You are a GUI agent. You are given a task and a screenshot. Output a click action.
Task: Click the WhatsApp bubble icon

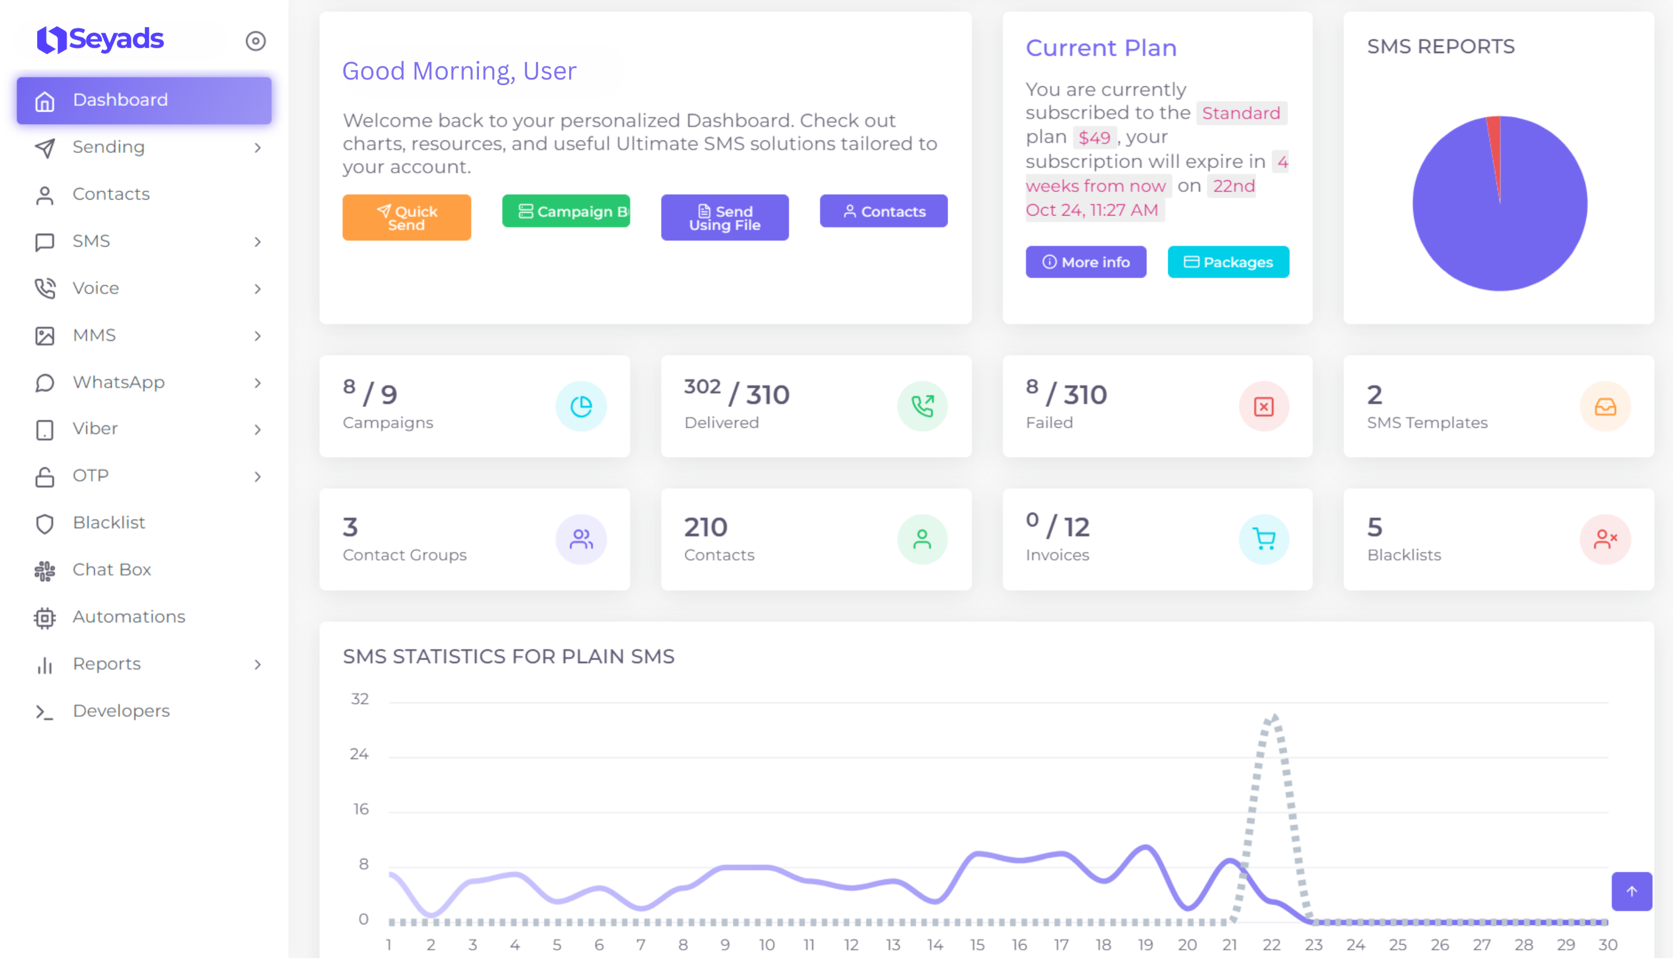45,383
